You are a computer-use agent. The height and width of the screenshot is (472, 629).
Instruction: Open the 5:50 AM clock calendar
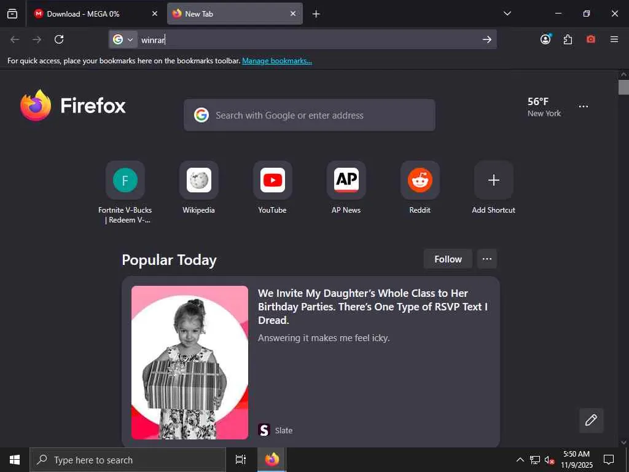576,460
